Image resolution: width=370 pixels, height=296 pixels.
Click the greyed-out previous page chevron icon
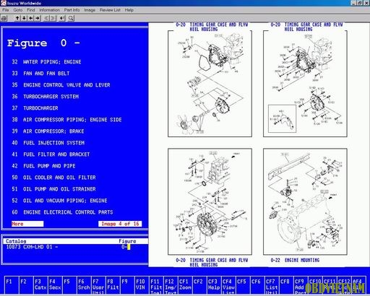(x=47, y=18)
